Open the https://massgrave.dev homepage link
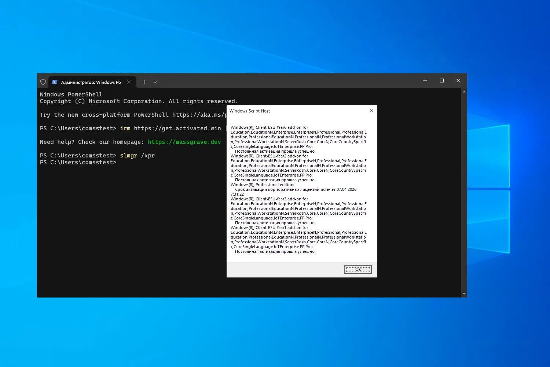 click(x=184, y=142)
